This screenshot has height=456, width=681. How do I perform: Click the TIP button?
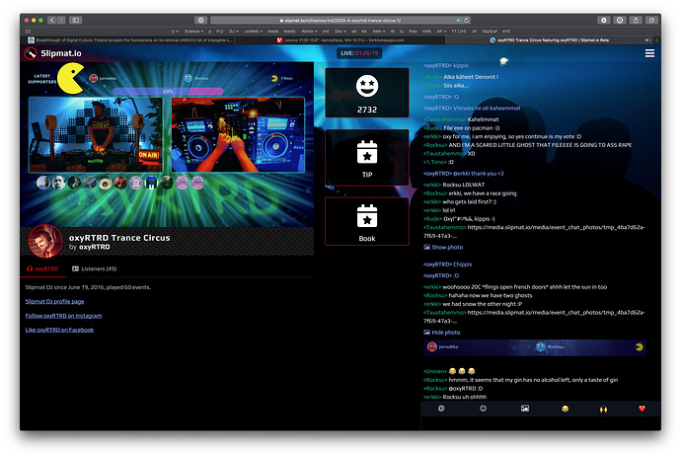tap(367, 158)
